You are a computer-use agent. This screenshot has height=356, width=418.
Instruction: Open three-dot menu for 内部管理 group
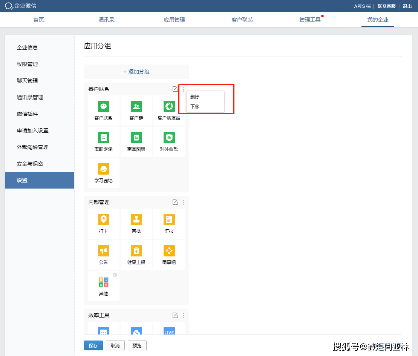coord(184,202)
